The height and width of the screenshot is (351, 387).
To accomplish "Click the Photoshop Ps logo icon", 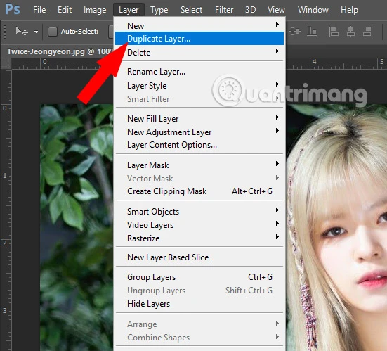I will [x=13, y=9].
